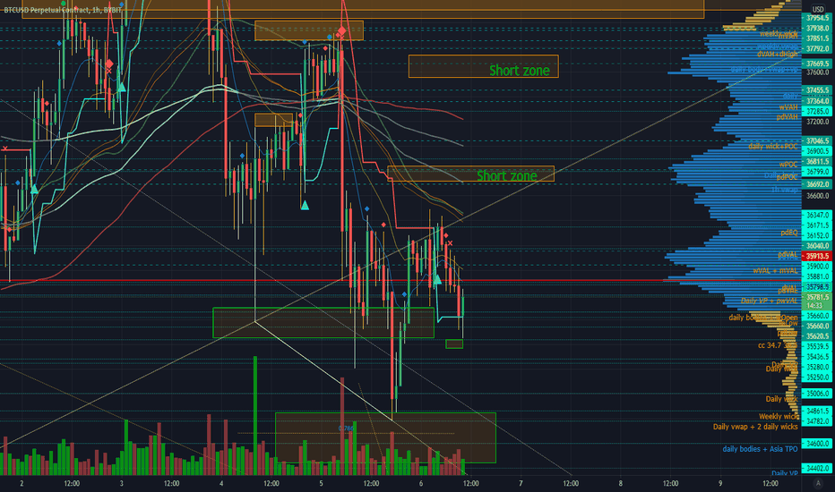Click the 36900.5 price label

(x=817, y=151)
